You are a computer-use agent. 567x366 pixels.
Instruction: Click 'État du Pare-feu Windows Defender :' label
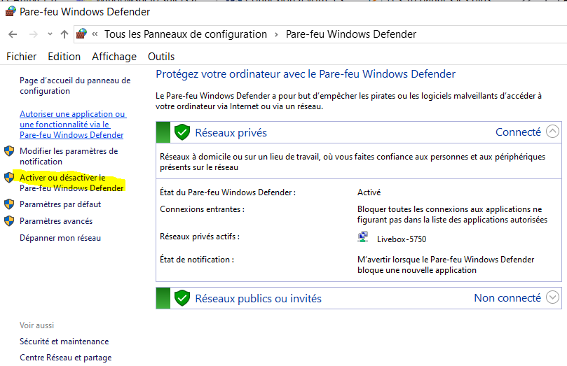click(228, 192)
